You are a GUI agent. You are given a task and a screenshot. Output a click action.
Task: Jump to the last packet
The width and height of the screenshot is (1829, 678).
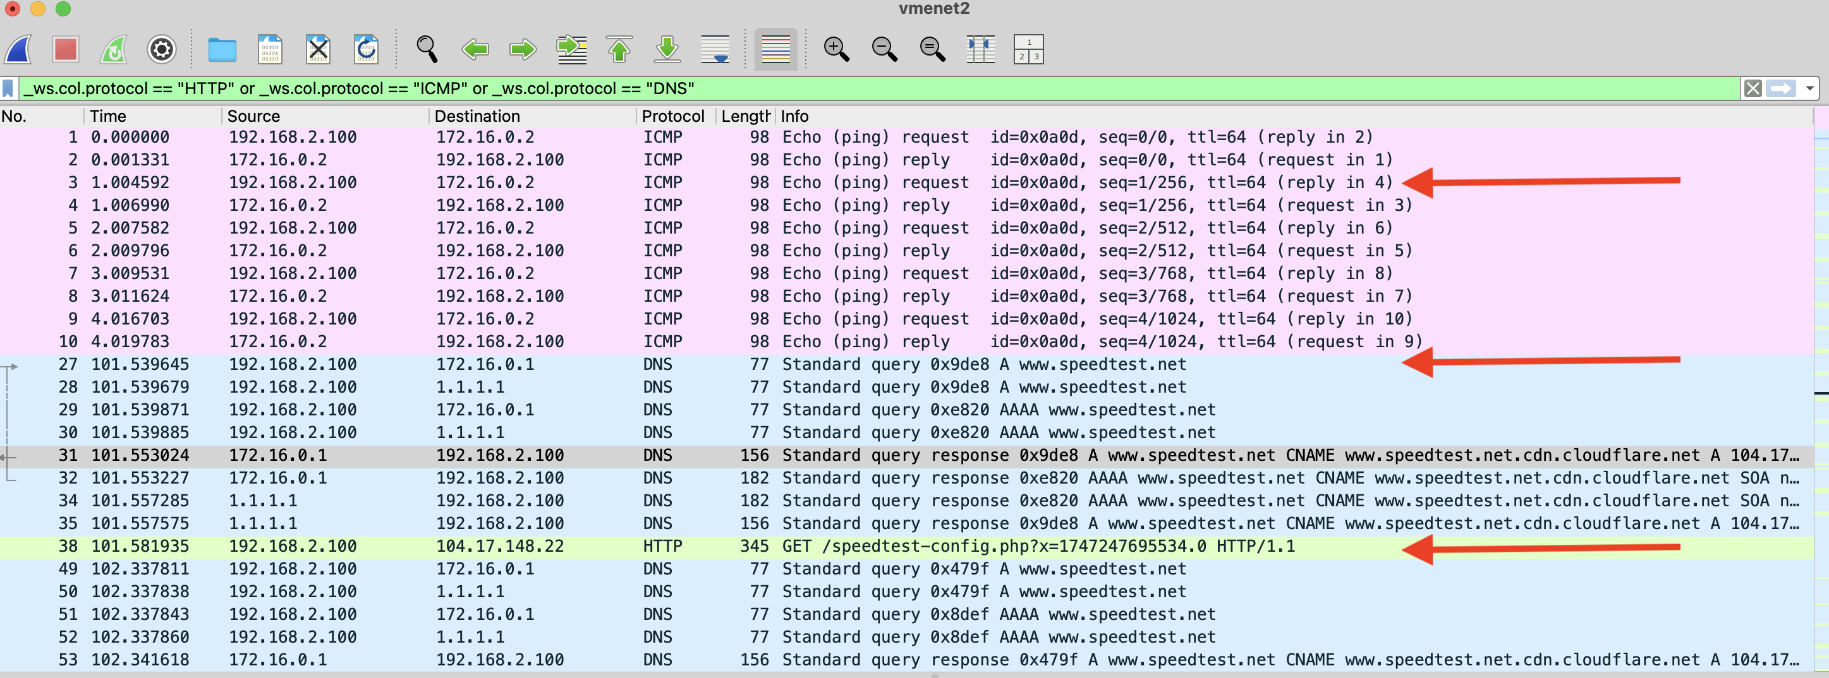(667, 50)
